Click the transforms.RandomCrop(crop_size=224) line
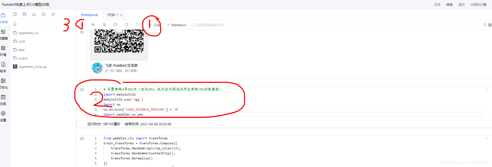This screenshot has width=492, height=167. coord(146,148)
